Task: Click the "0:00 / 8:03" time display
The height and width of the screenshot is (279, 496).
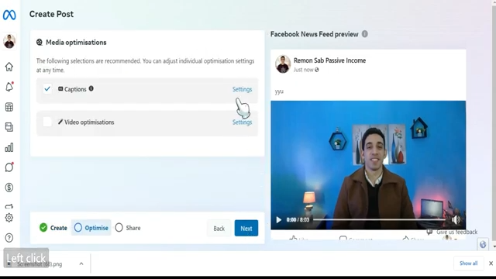Action: [298, 219]
